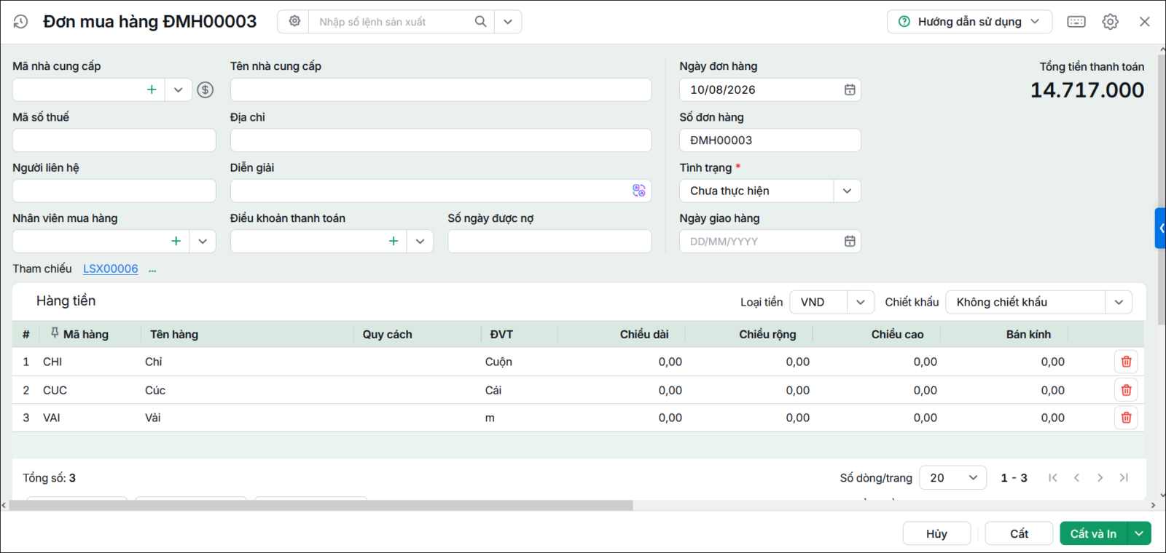Select the Hàng tiền tab
The height and width of the screenshot is (553, 1166).
click(x=66, y=301)
